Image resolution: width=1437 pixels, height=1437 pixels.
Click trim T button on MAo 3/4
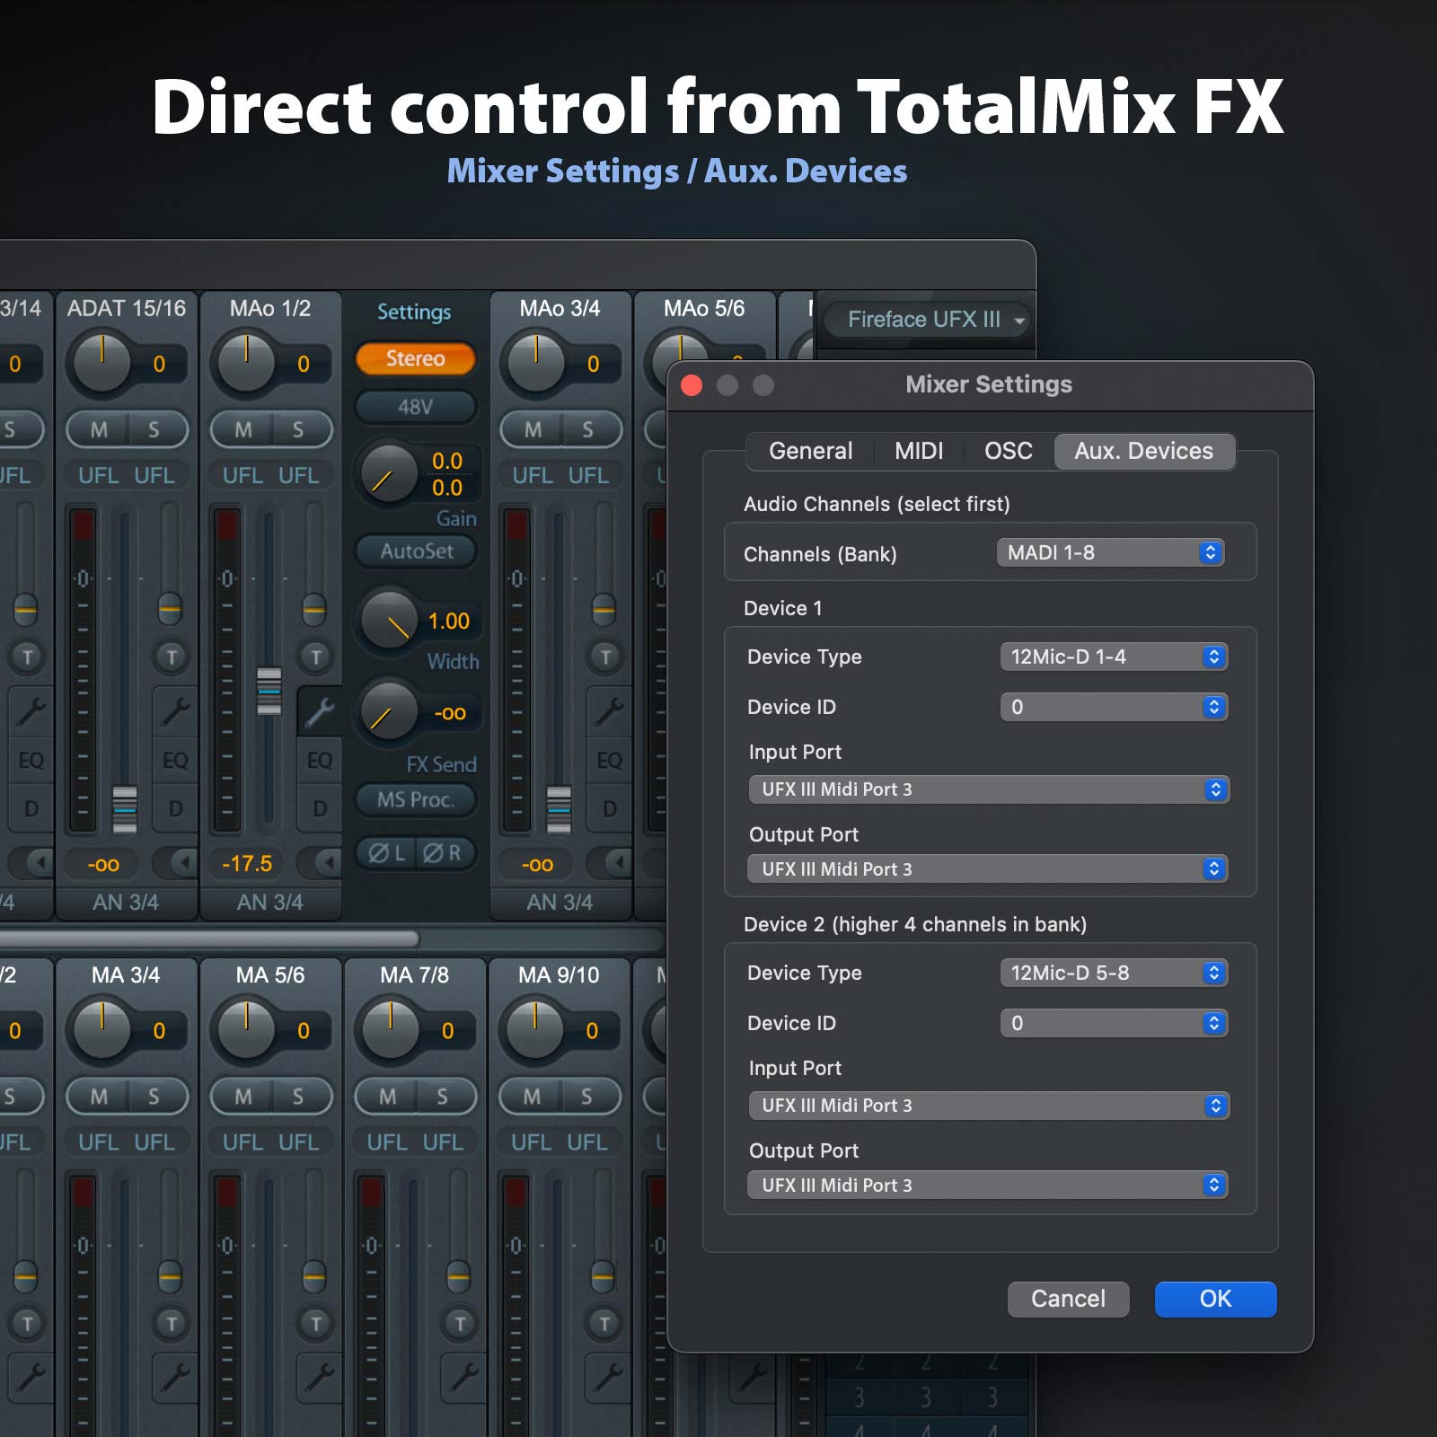605,657
